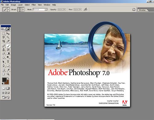Image resolution: width=154 pixels, height=120 pixels.
Task: Click the Adobe logo on splash screen
Action: (125, 103)
